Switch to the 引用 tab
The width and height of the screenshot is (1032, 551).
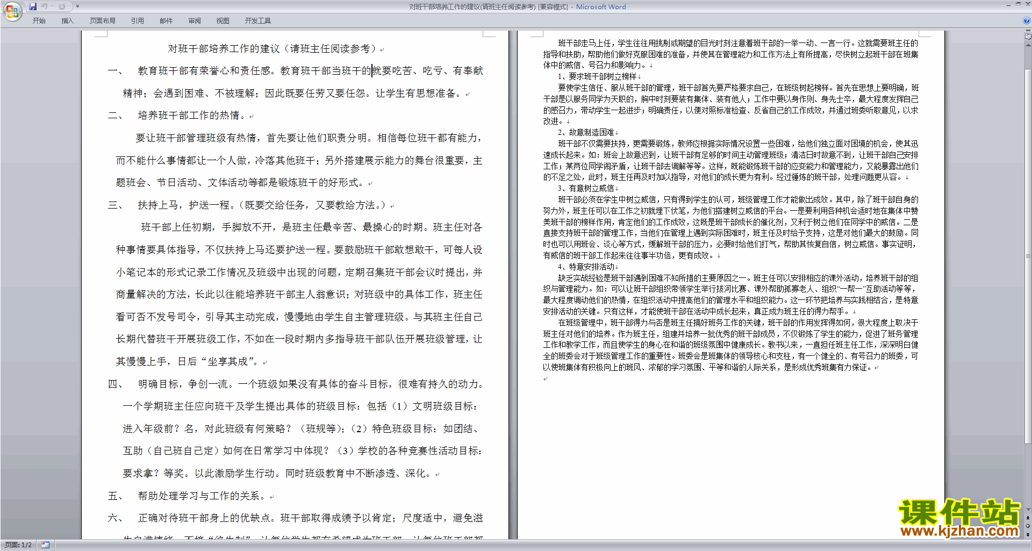tap(138, 21)
